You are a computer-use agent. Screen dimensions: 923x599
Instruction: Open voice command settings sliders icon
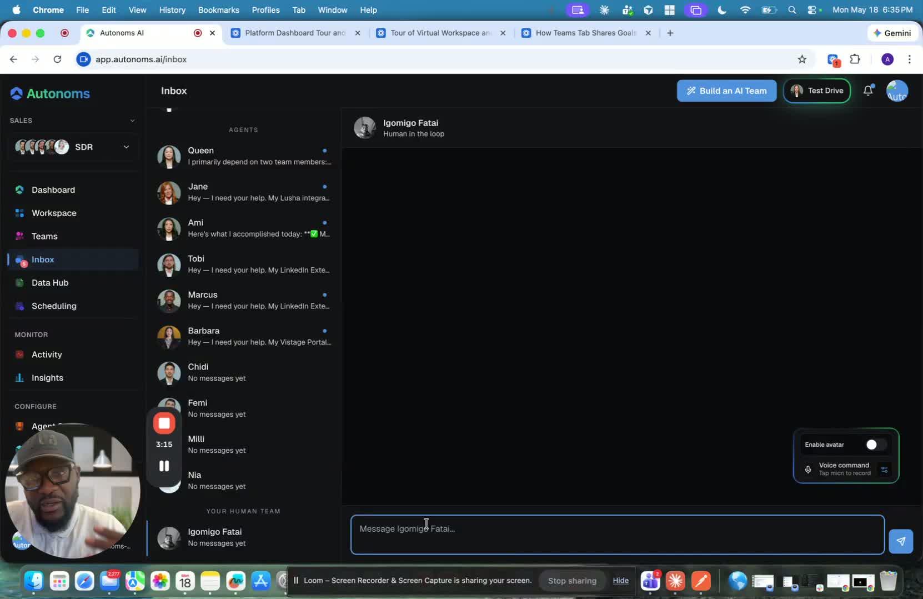point(884,470)
